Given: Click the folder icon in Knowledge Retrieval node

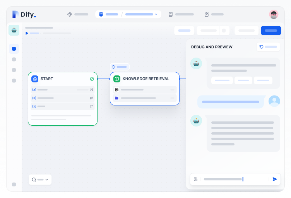Looking at the screenshot, I should (x=116, y=98).
